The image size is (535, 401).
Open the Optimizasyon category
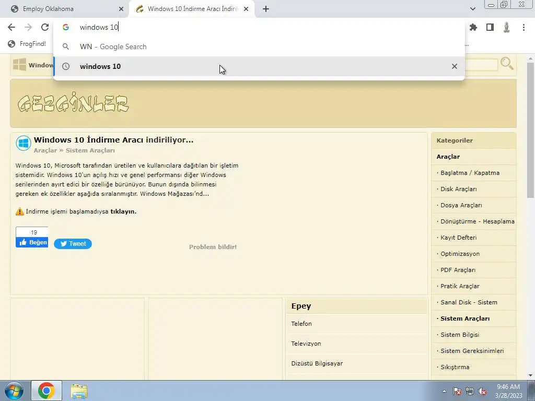coord(460,254)
